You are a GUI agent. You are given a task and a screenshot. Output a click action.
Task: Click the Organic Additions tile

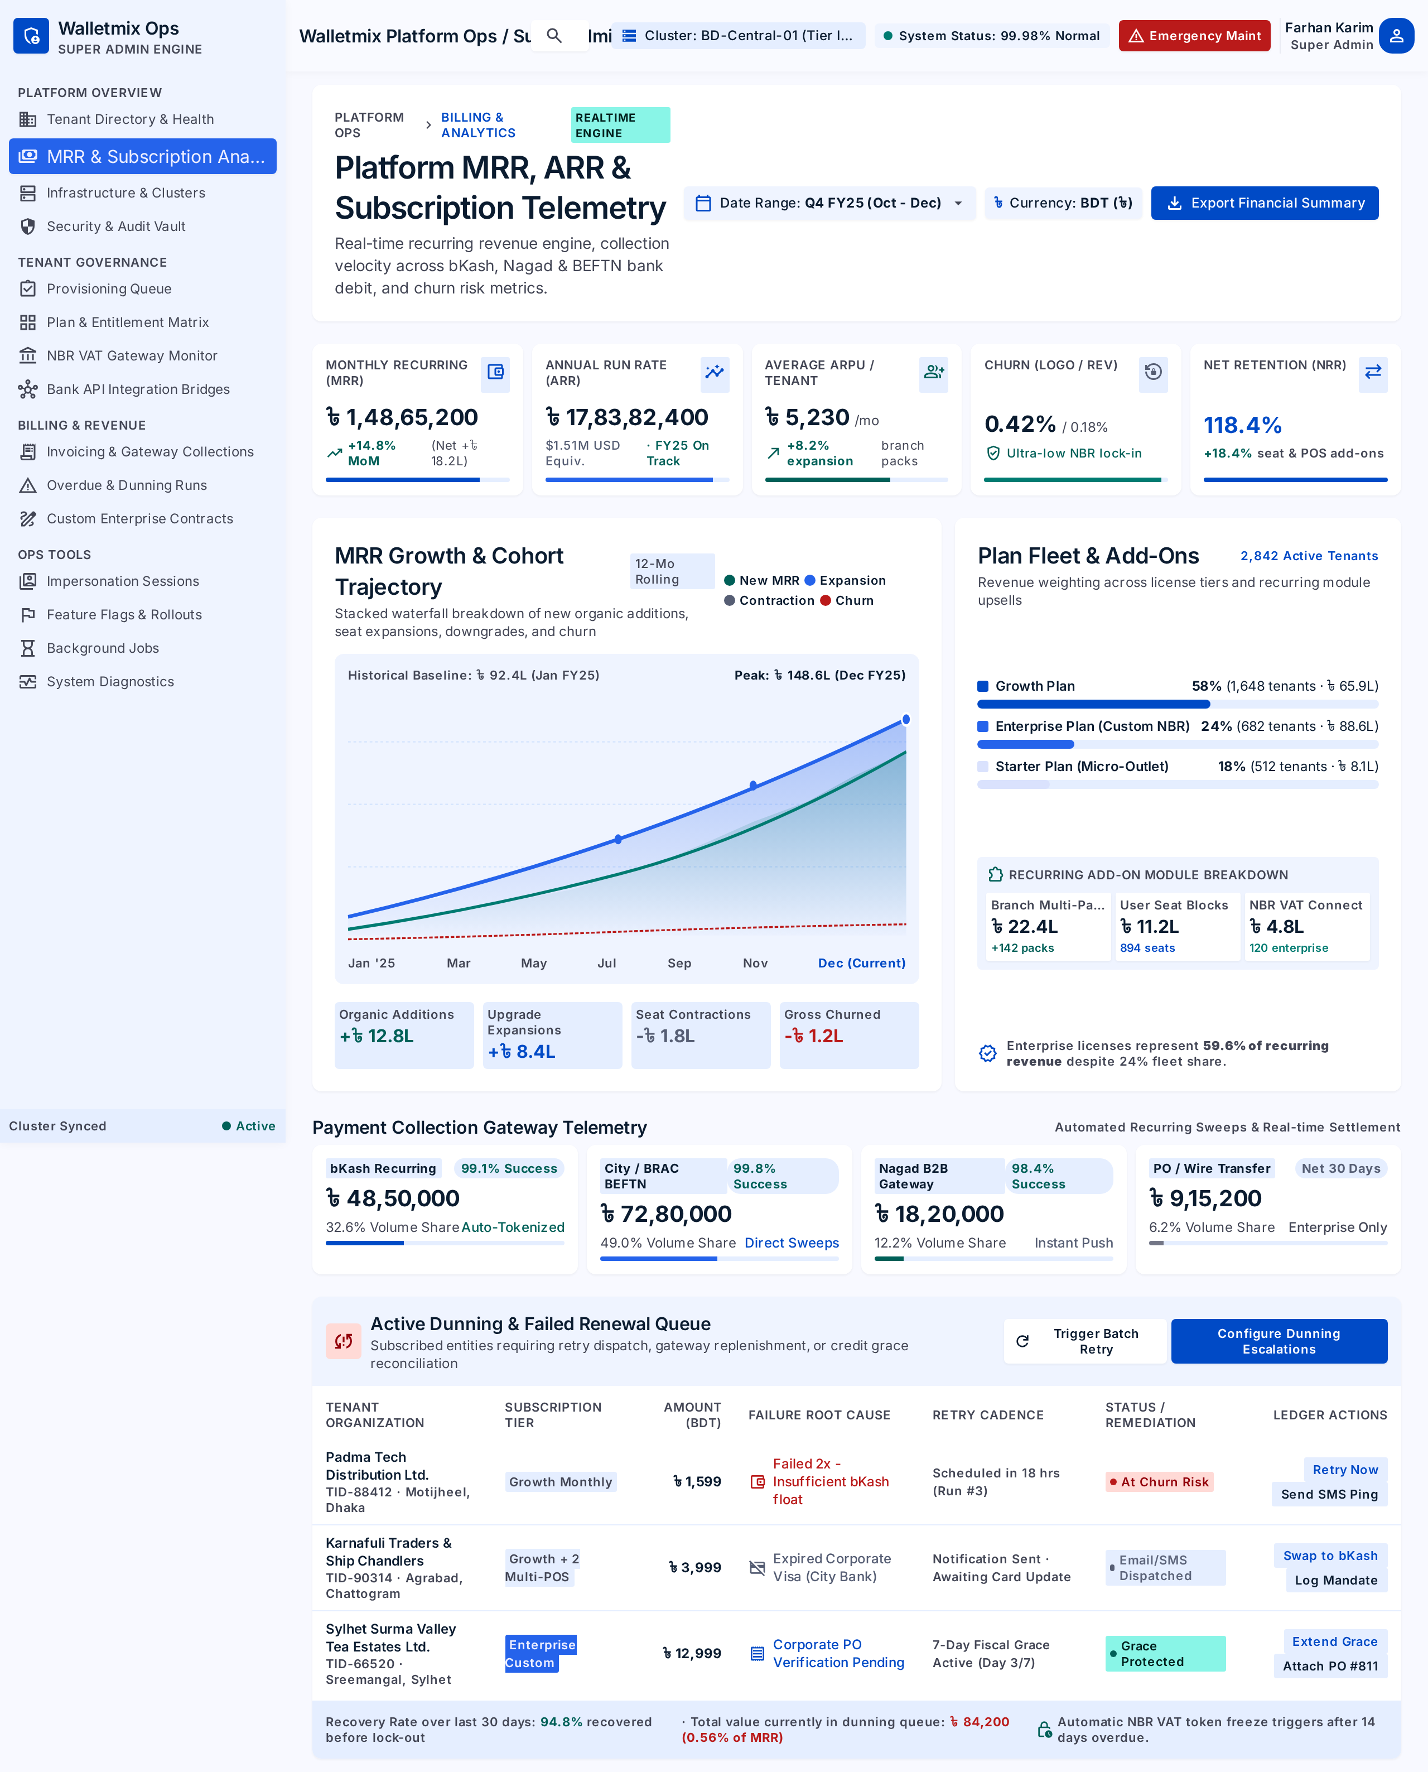(404, 1035)
